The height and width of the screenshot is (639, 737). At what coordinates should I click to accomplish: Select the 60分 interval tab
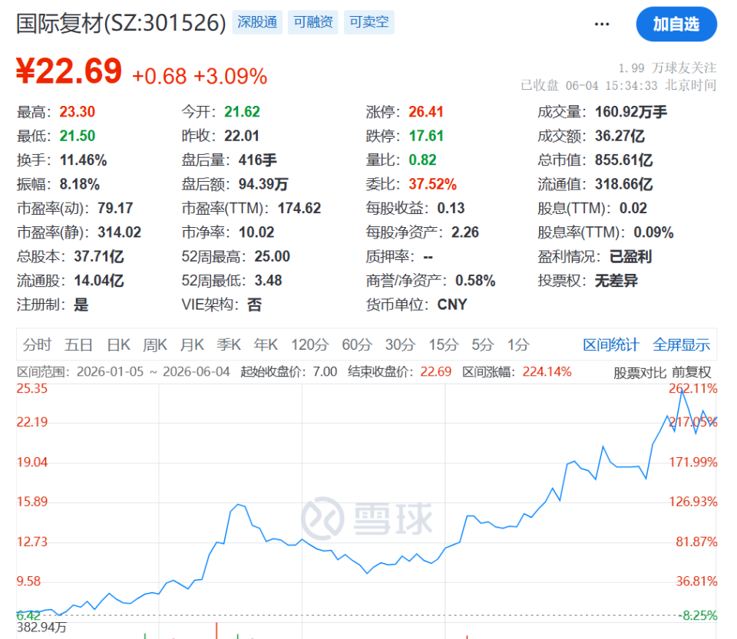coord(357,344)
